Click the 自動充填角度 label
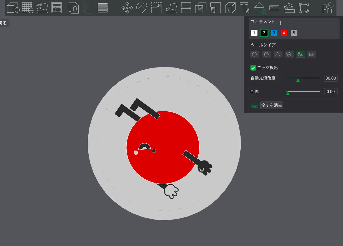This screenshot has width=343, height=246. click(x=263, y=78)
